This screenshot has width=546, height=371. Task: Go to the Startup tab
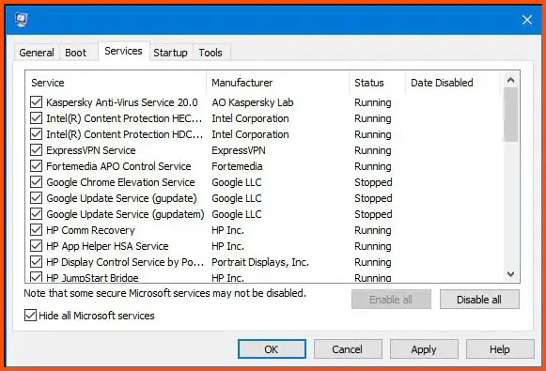pos(170,53)
